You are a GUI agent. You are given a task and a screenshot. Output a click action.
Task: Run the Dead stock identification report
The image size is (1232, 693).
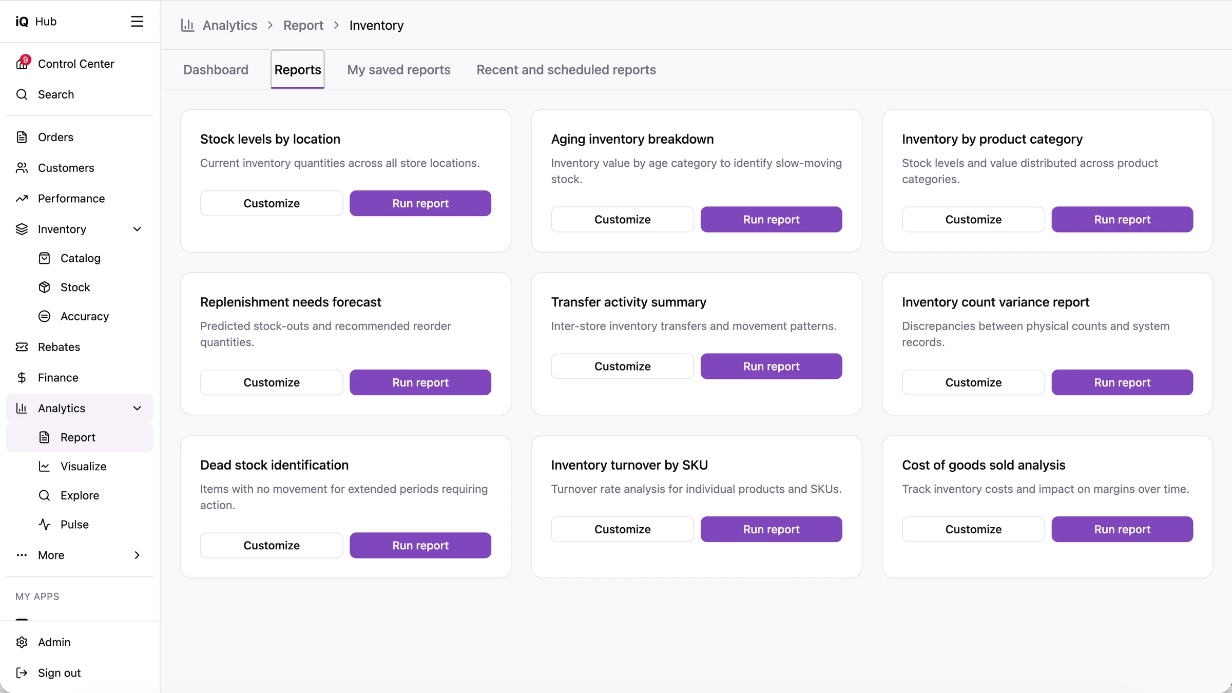pos(420,546)
